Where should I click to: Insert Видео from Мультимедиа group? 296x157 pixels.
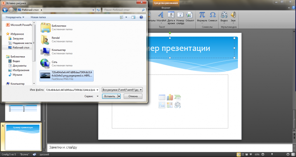tap(224, 17)
